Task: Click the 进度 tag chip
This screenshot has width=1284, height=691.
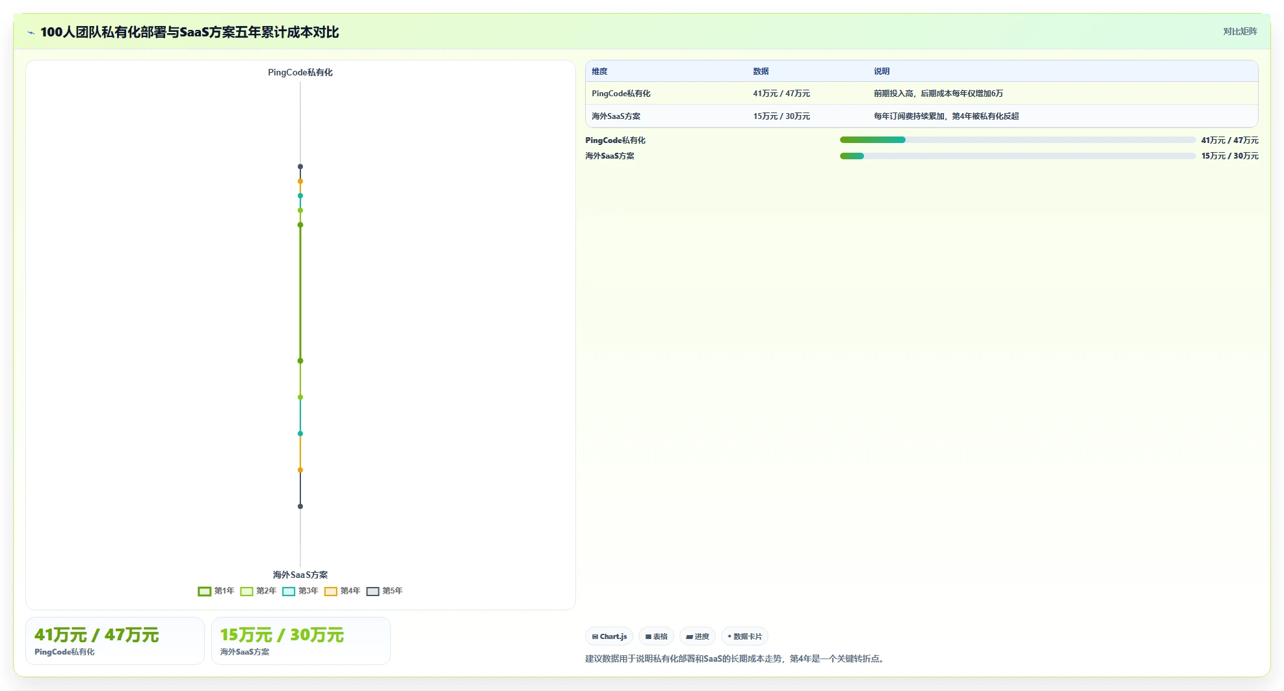Action: [698, 636]
